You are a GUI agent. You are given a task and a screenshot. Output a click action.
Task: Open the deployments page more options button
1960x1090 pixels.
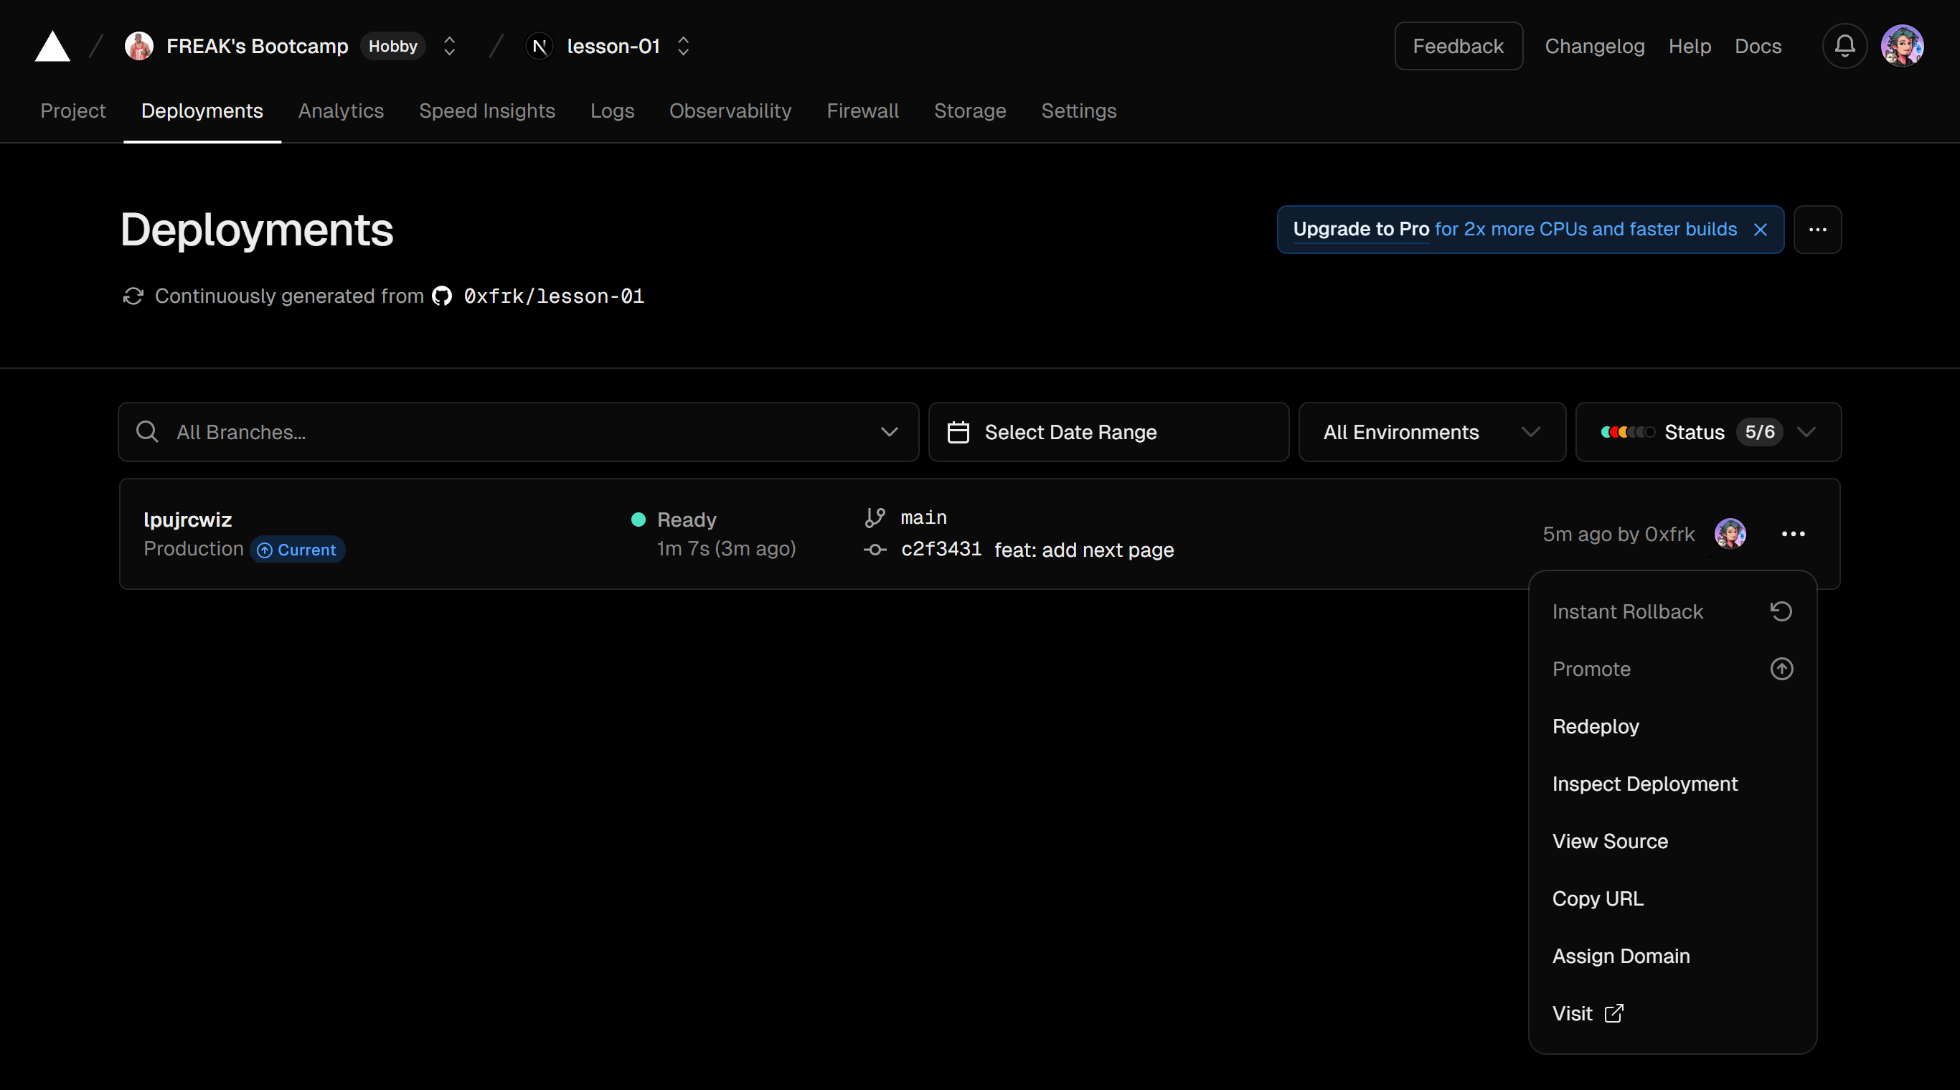[1818, 230]
